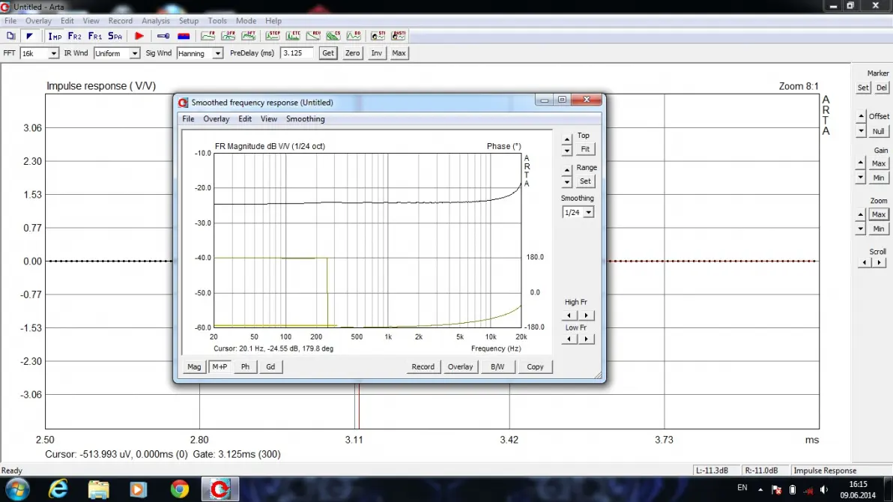Open the Smoothing menu in response window
The image size is (893, 502).
(305, 119)
